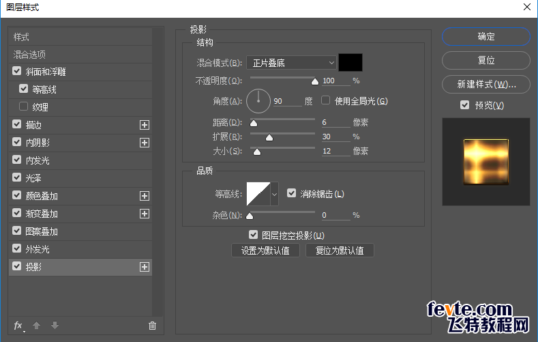Screen dimensions: 538x342
Task: Enable 使用全局光 checkbox
Action: pyautogui.click(x=326, y=100)
